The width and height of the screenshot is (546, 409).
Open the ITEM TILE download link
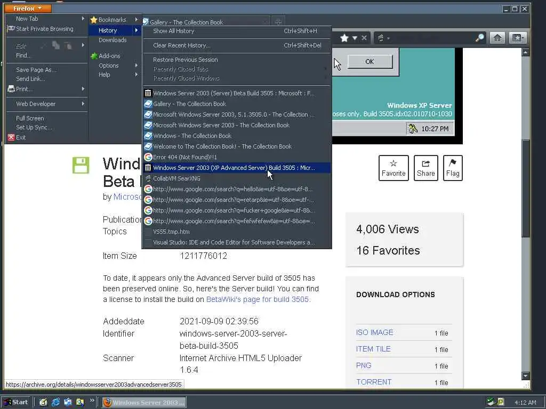coord(373,349)
